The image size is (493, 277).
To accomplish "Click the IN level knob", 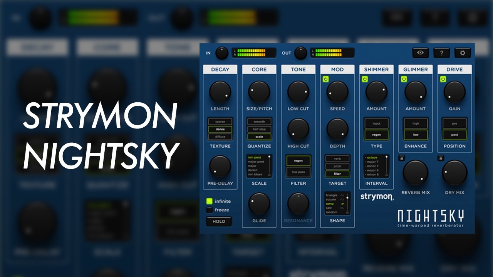I will point(222,53).
